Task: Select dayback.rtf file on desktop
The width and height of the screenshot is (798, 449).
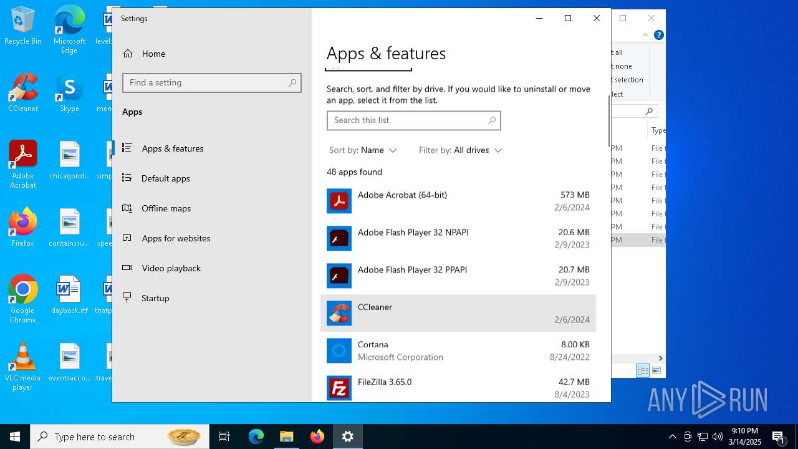Action: point(69,295)
